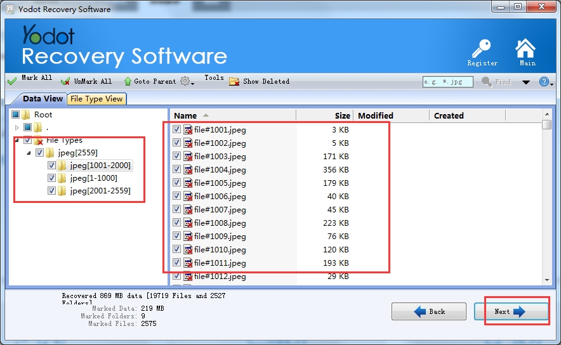The height and width of the screenshot is (345, 561).
Task: Expand the dot folder under Root
Action: 17,127
